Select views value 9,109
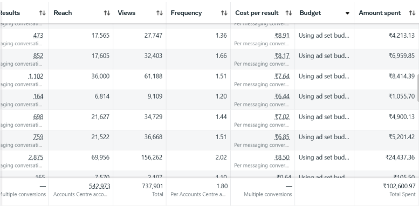The height and width of the screenshot is (206, 419). 155,97
